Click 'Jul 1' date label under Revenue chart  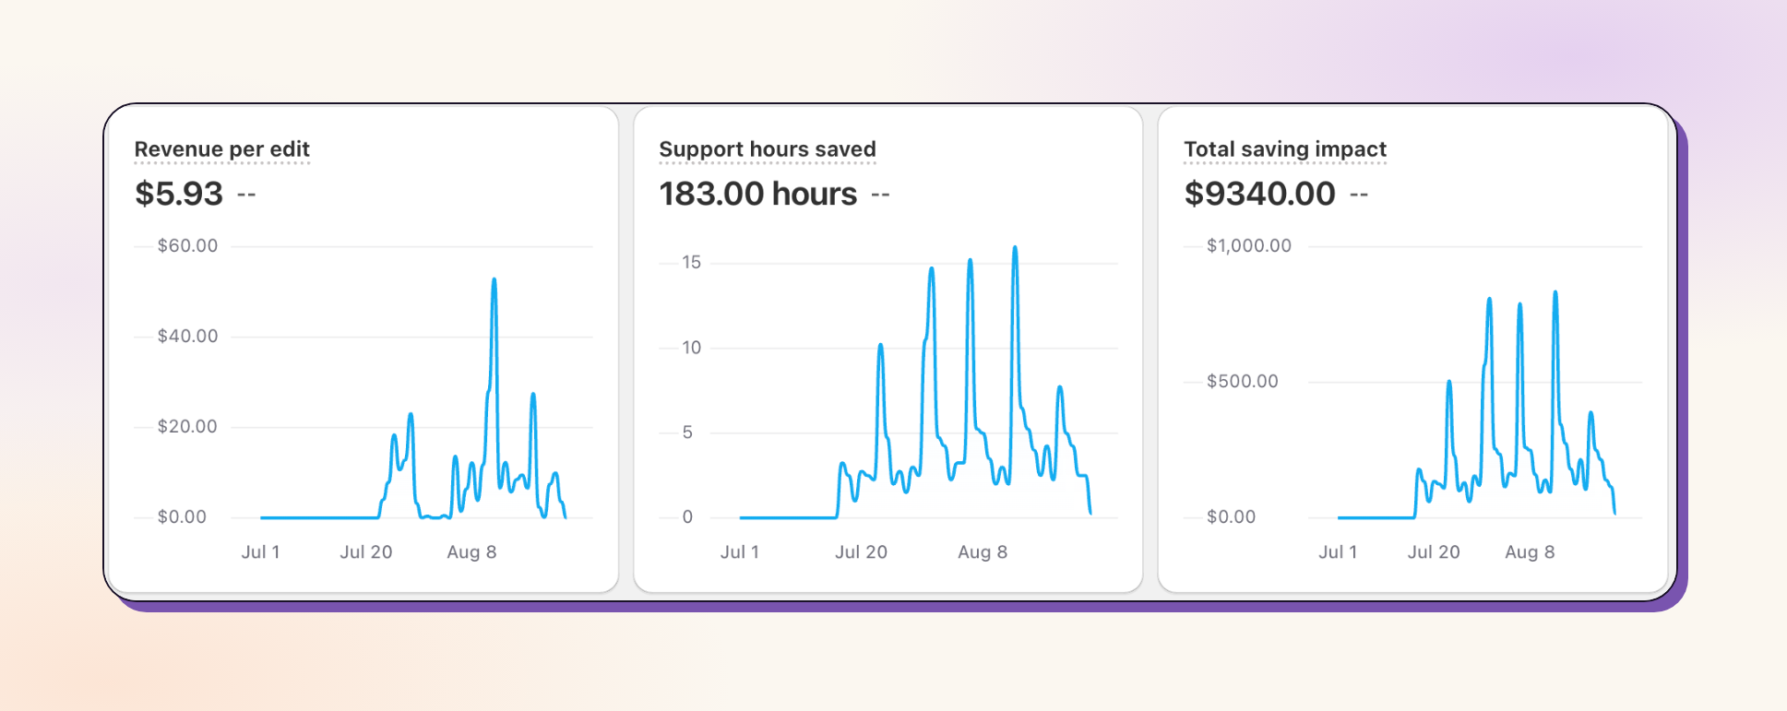260,552
